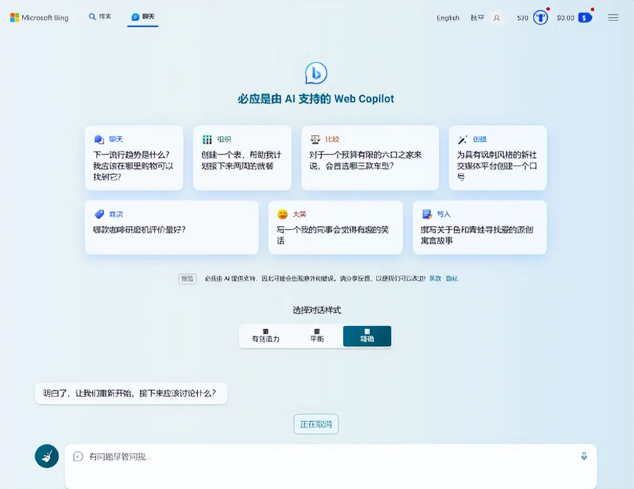This screenshot has width=634, height=489.
Task: Click the laughing emoji icon on 大笑 card
Action: click(x=282, y=214)
